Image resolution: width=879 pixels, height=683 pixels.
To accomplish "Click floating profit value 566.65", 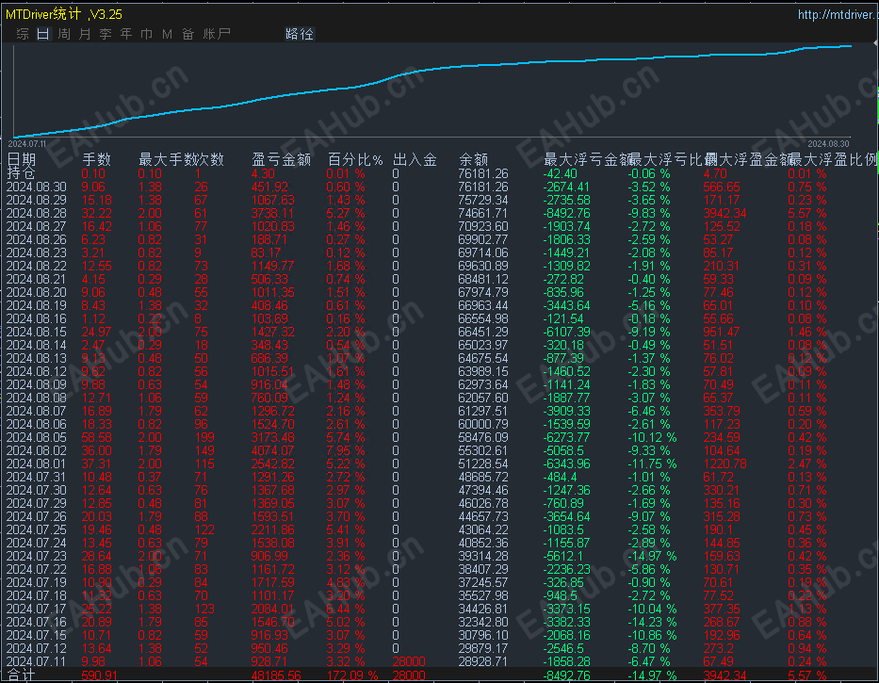I will 722,187.
